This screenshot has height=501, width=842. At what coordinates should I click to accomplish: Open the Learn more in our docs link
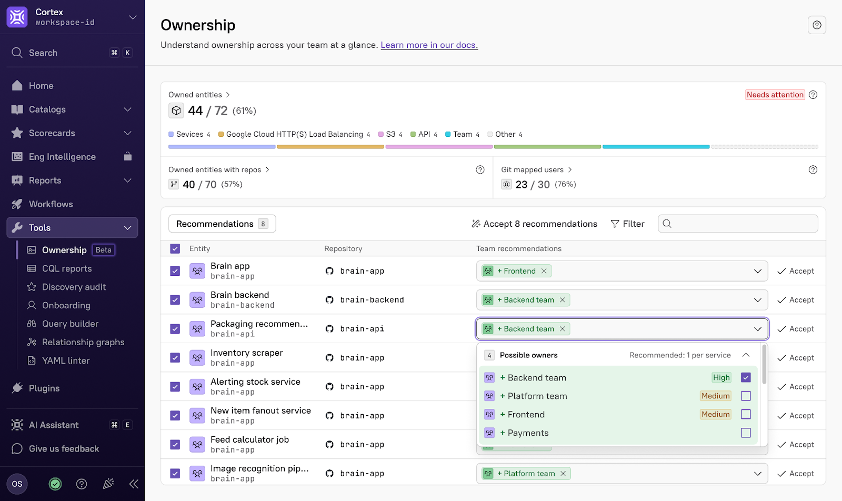click(x=429, y=45)
